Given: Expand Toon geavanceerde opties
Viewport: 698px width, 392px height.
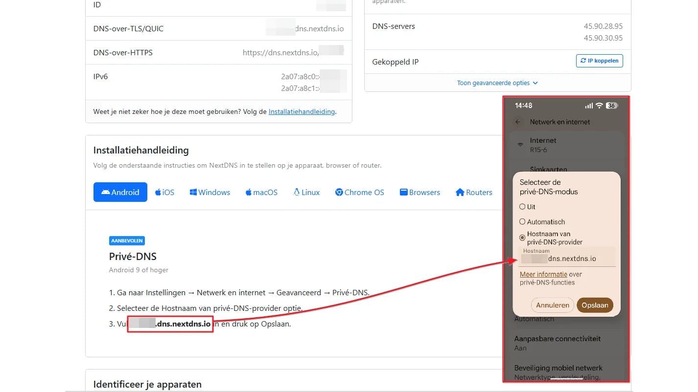Looking at the screenshot, I should pyautogui.click(x=497, y=83).
